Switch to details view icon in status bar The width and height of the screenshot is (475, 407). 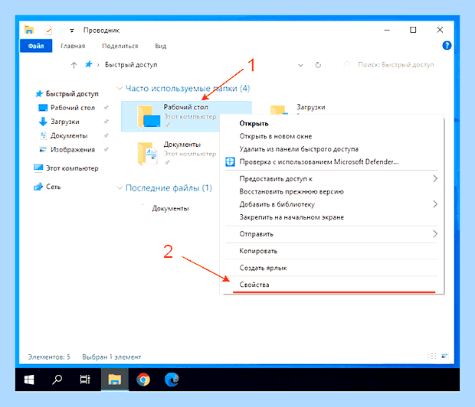[431, 356]
